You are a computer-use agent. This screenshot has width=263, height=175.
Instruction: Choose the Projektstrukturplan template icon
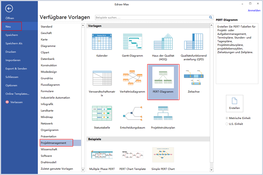coord(163,113)
